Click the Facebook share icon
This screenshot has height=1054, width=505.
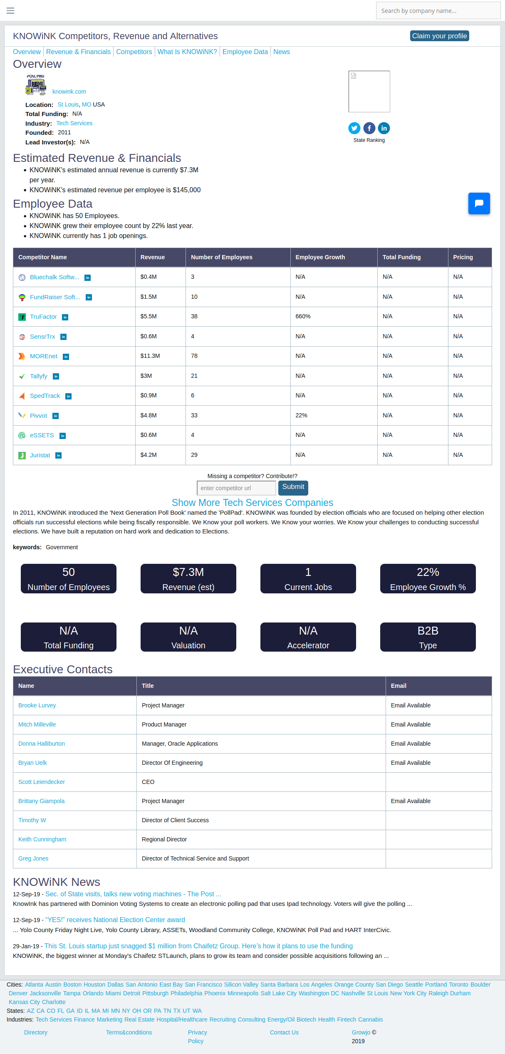pyautogui.click(x=369, y=128)
